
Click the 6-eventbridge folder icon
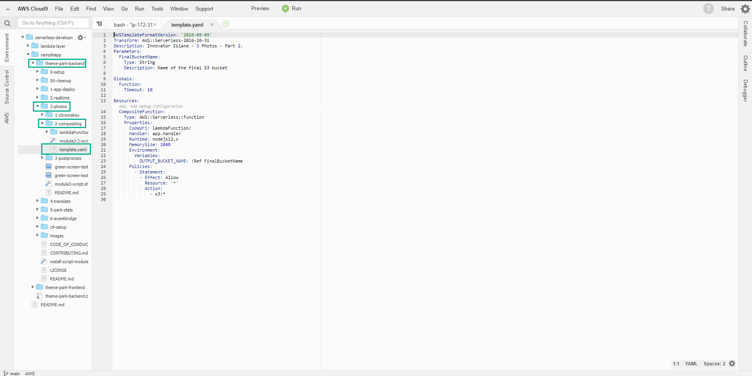click(x=44, y=218)
